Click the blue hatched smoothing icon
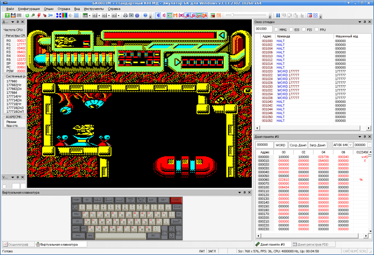The height and width of the screenshot is (255, 374). pos(76,15)
